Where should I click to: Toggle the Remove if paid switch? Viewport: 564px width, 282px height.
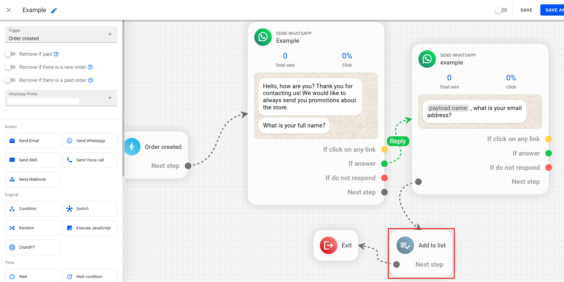(11, 54)
